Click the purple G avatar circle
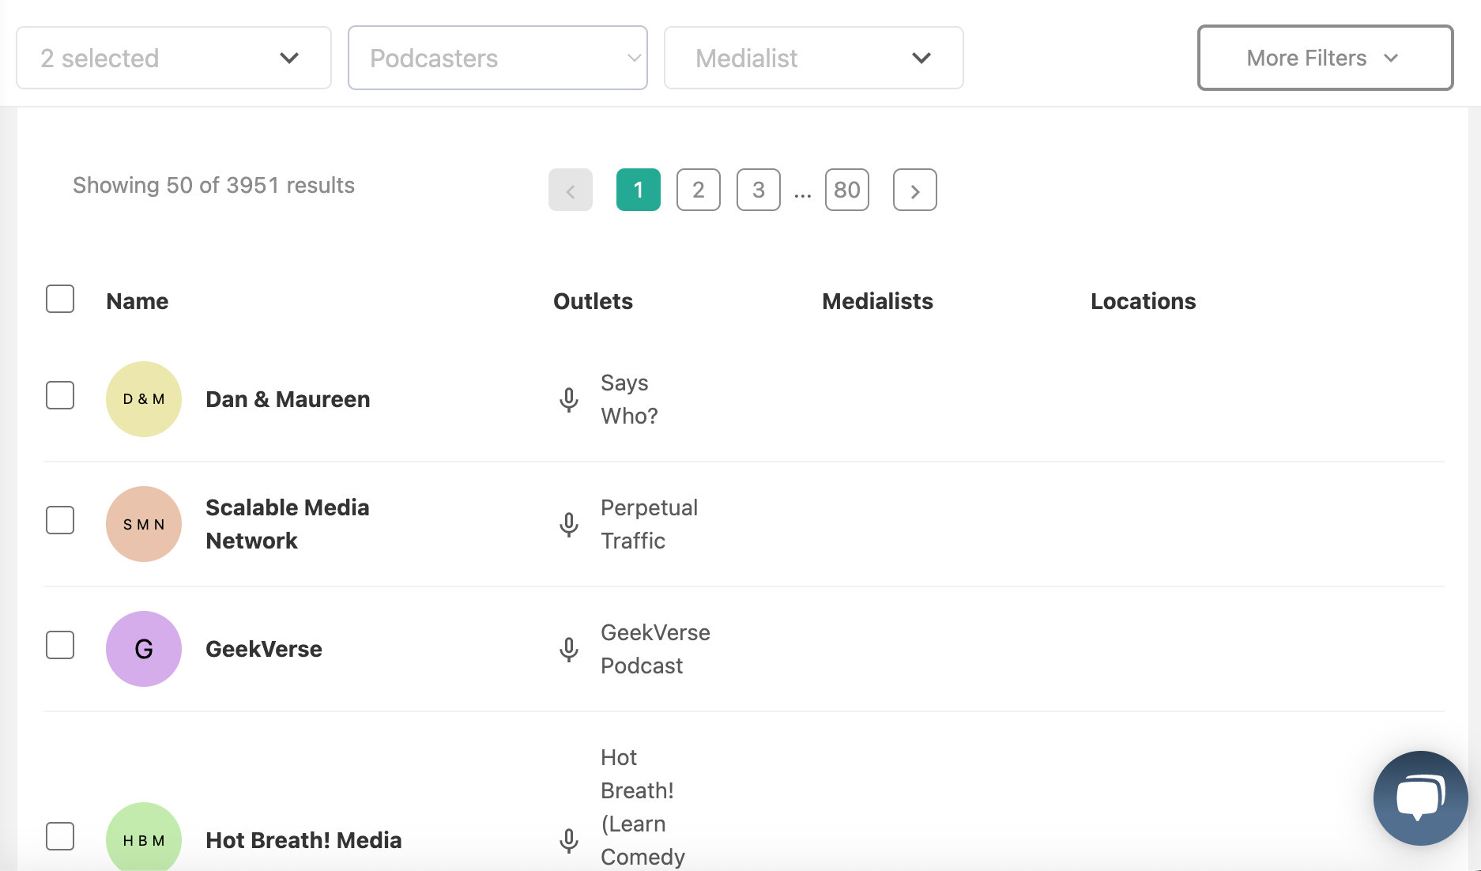The width and height of the screenshot is (1481, 871). pos(144,649)
